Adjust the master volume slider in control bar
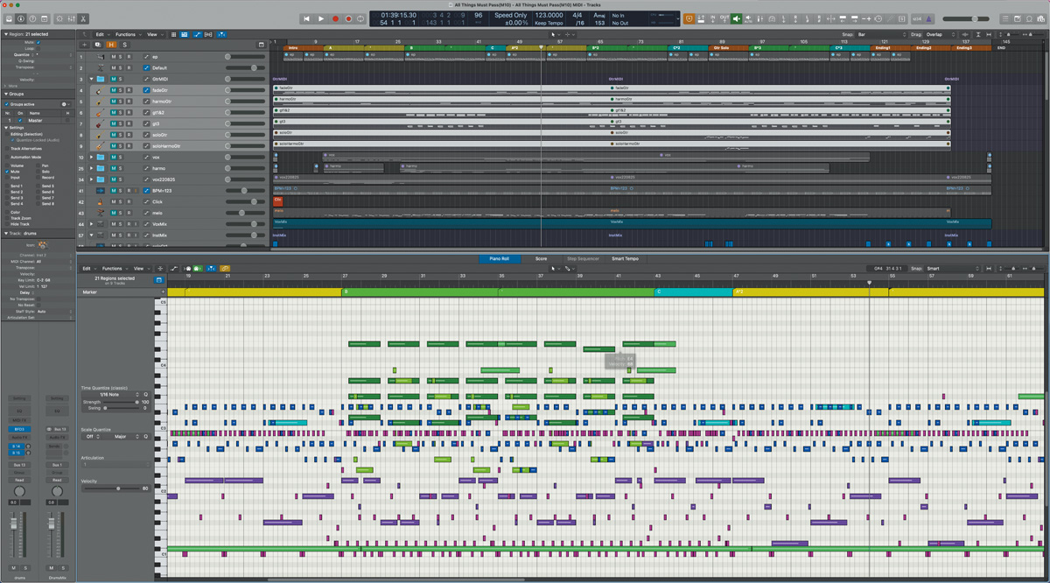The image size is (1050, 583). (966, 19)
